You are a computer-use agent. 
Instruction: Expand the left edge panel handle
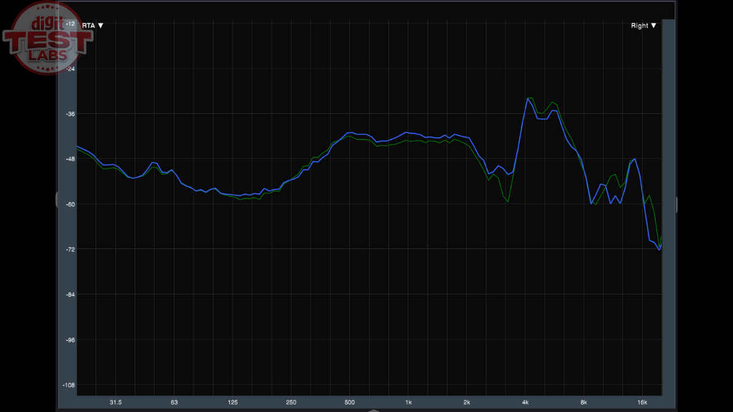[x=57, y=200]
